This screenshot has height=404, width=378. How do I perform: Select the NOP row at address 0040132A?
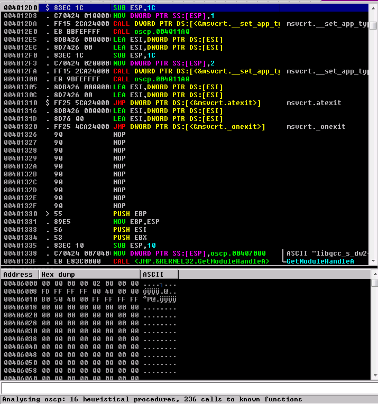pos(185,166)
